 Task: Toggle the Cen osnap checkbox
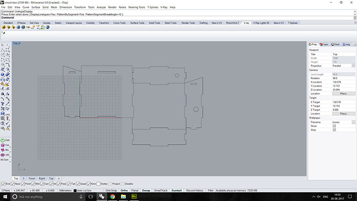(x=42, y=184)
